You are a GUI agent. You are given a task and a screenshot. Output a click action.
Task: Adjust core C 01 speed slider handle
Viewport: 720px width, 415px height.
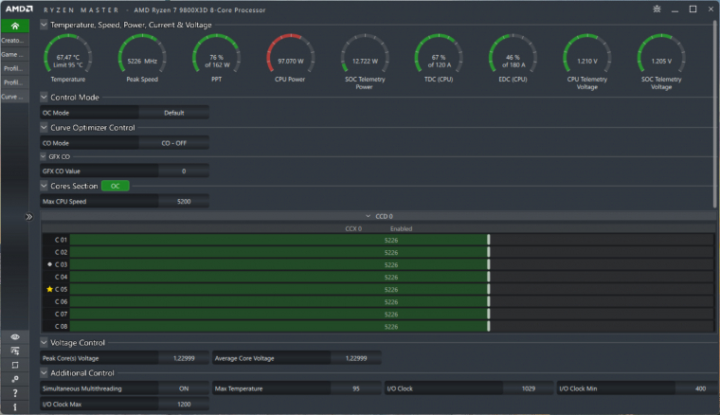click(x=489, y=240)
